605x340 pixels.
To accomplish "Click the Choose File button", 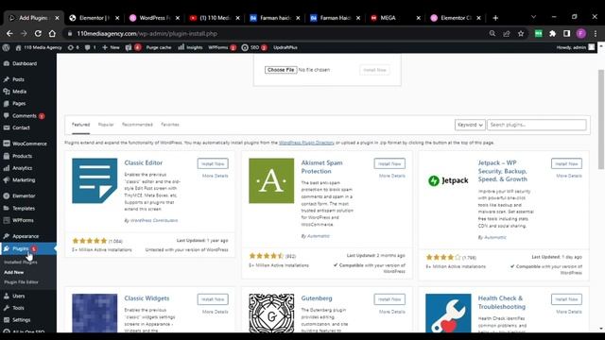I will (x=281, y=70).
